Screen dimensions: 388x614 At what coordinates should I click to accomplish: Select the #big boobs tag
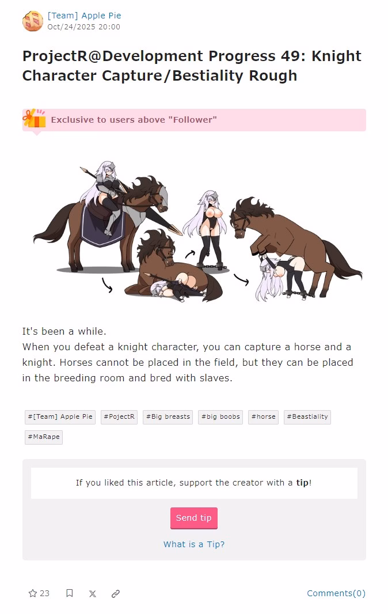tap(220, 416)
